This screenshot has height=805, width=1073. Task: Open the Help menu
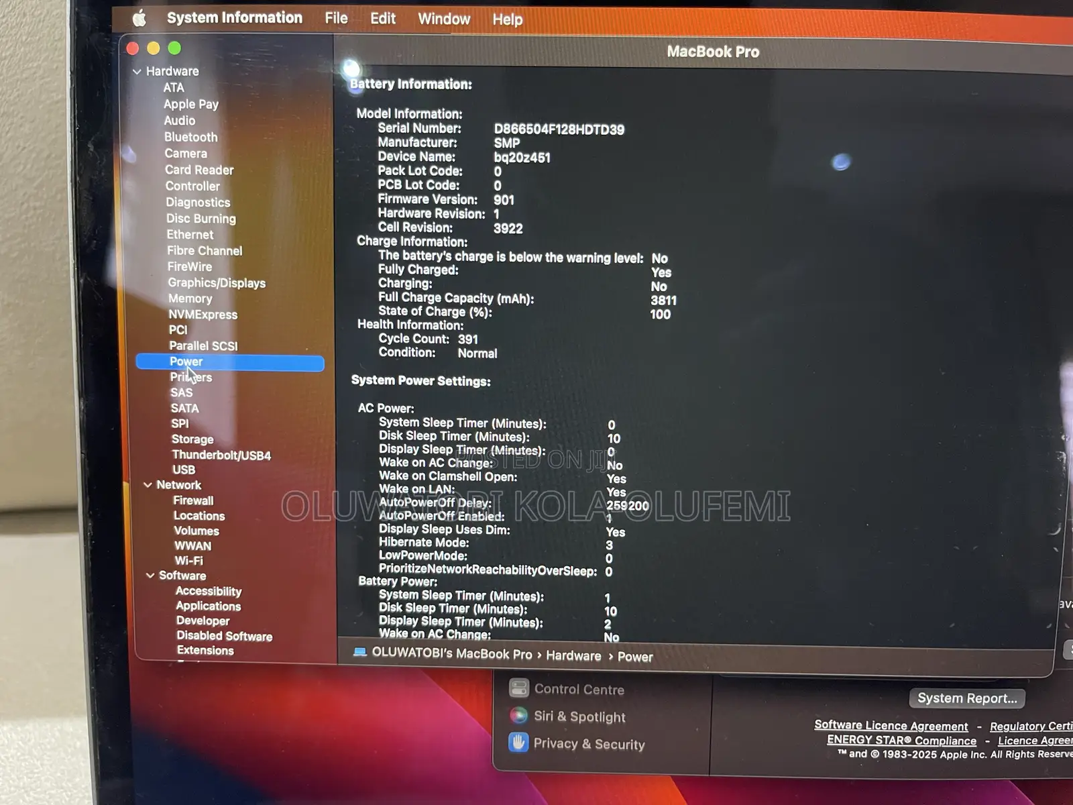pos(508,20)
